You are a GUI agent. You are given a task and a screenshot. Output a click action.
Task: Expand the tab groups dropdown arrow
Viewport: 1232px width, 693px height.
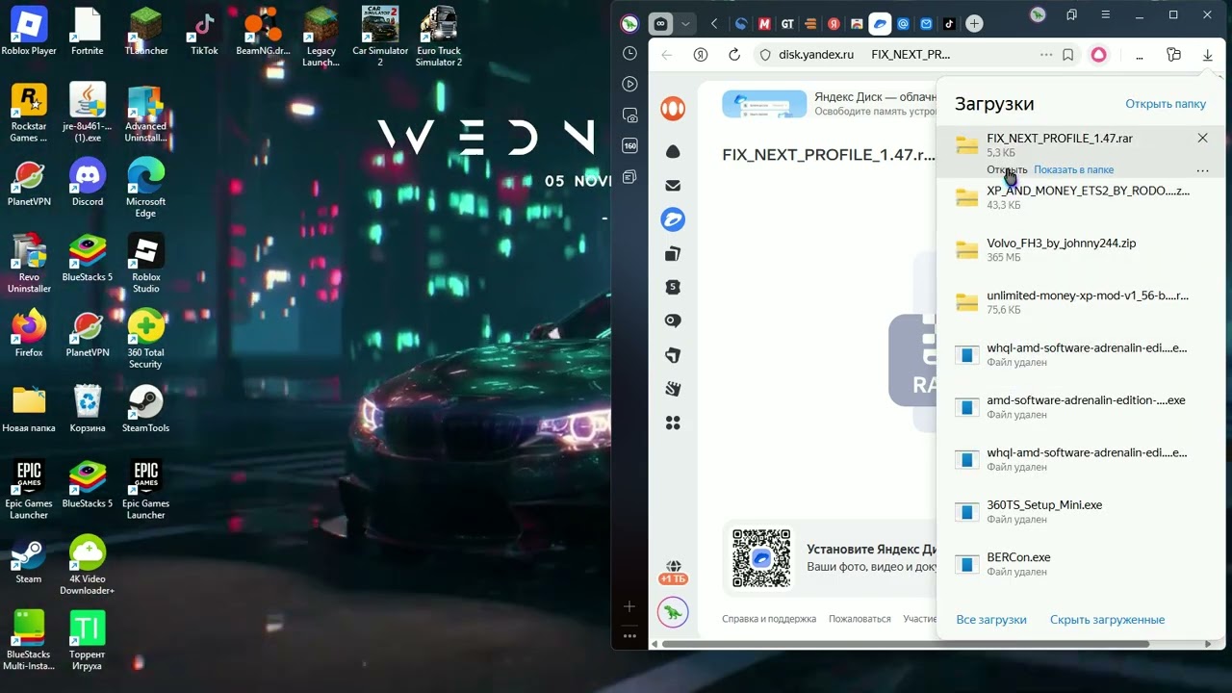[685, 24]
